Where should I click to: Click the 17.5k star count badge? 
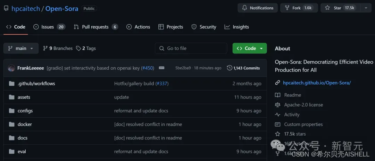point(349,8)
